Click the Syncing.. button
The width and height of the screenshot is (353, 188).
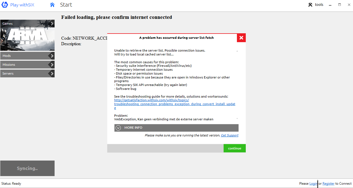tap(27, 168)
